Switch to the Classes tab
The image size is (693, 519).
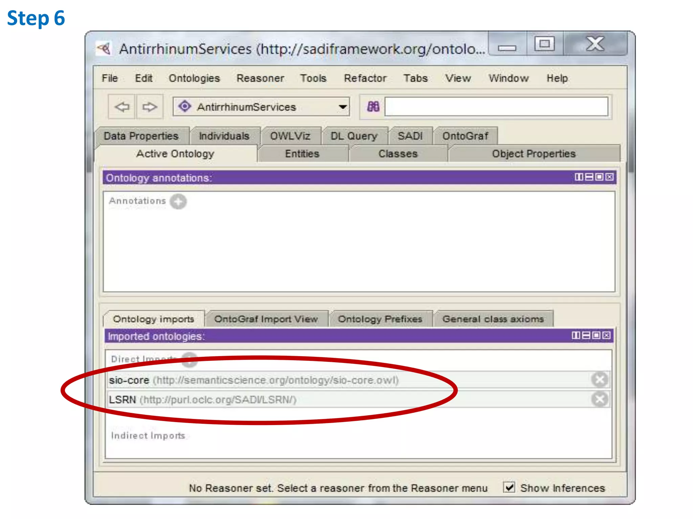[x=398, y=154]
